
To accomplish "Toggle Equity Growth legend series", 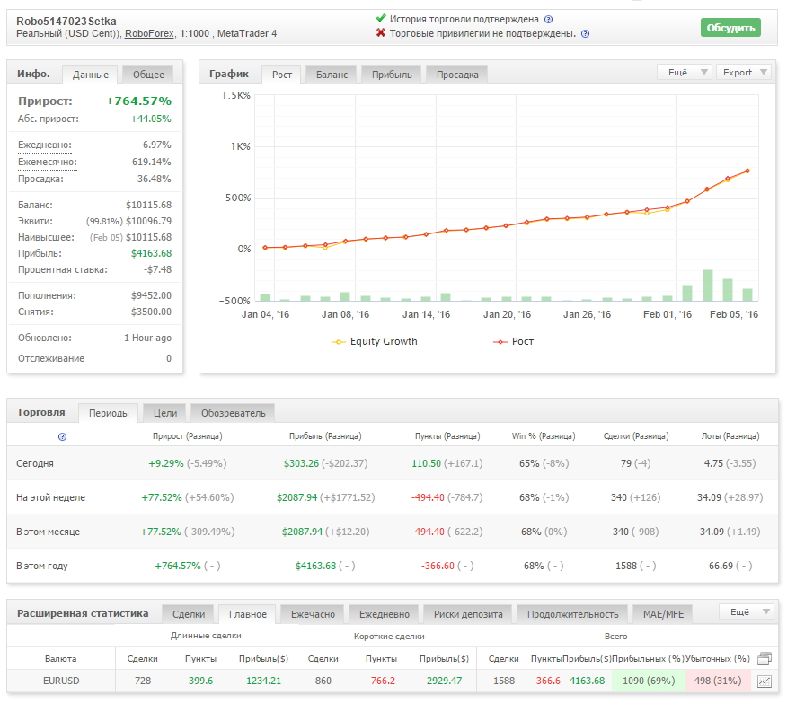I will click(x=375, y=341).
